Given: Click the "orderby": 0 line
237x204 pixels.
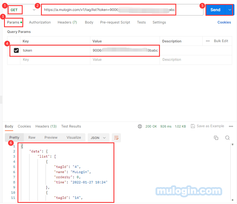Looking at the screenshot, I should (67, 177).
